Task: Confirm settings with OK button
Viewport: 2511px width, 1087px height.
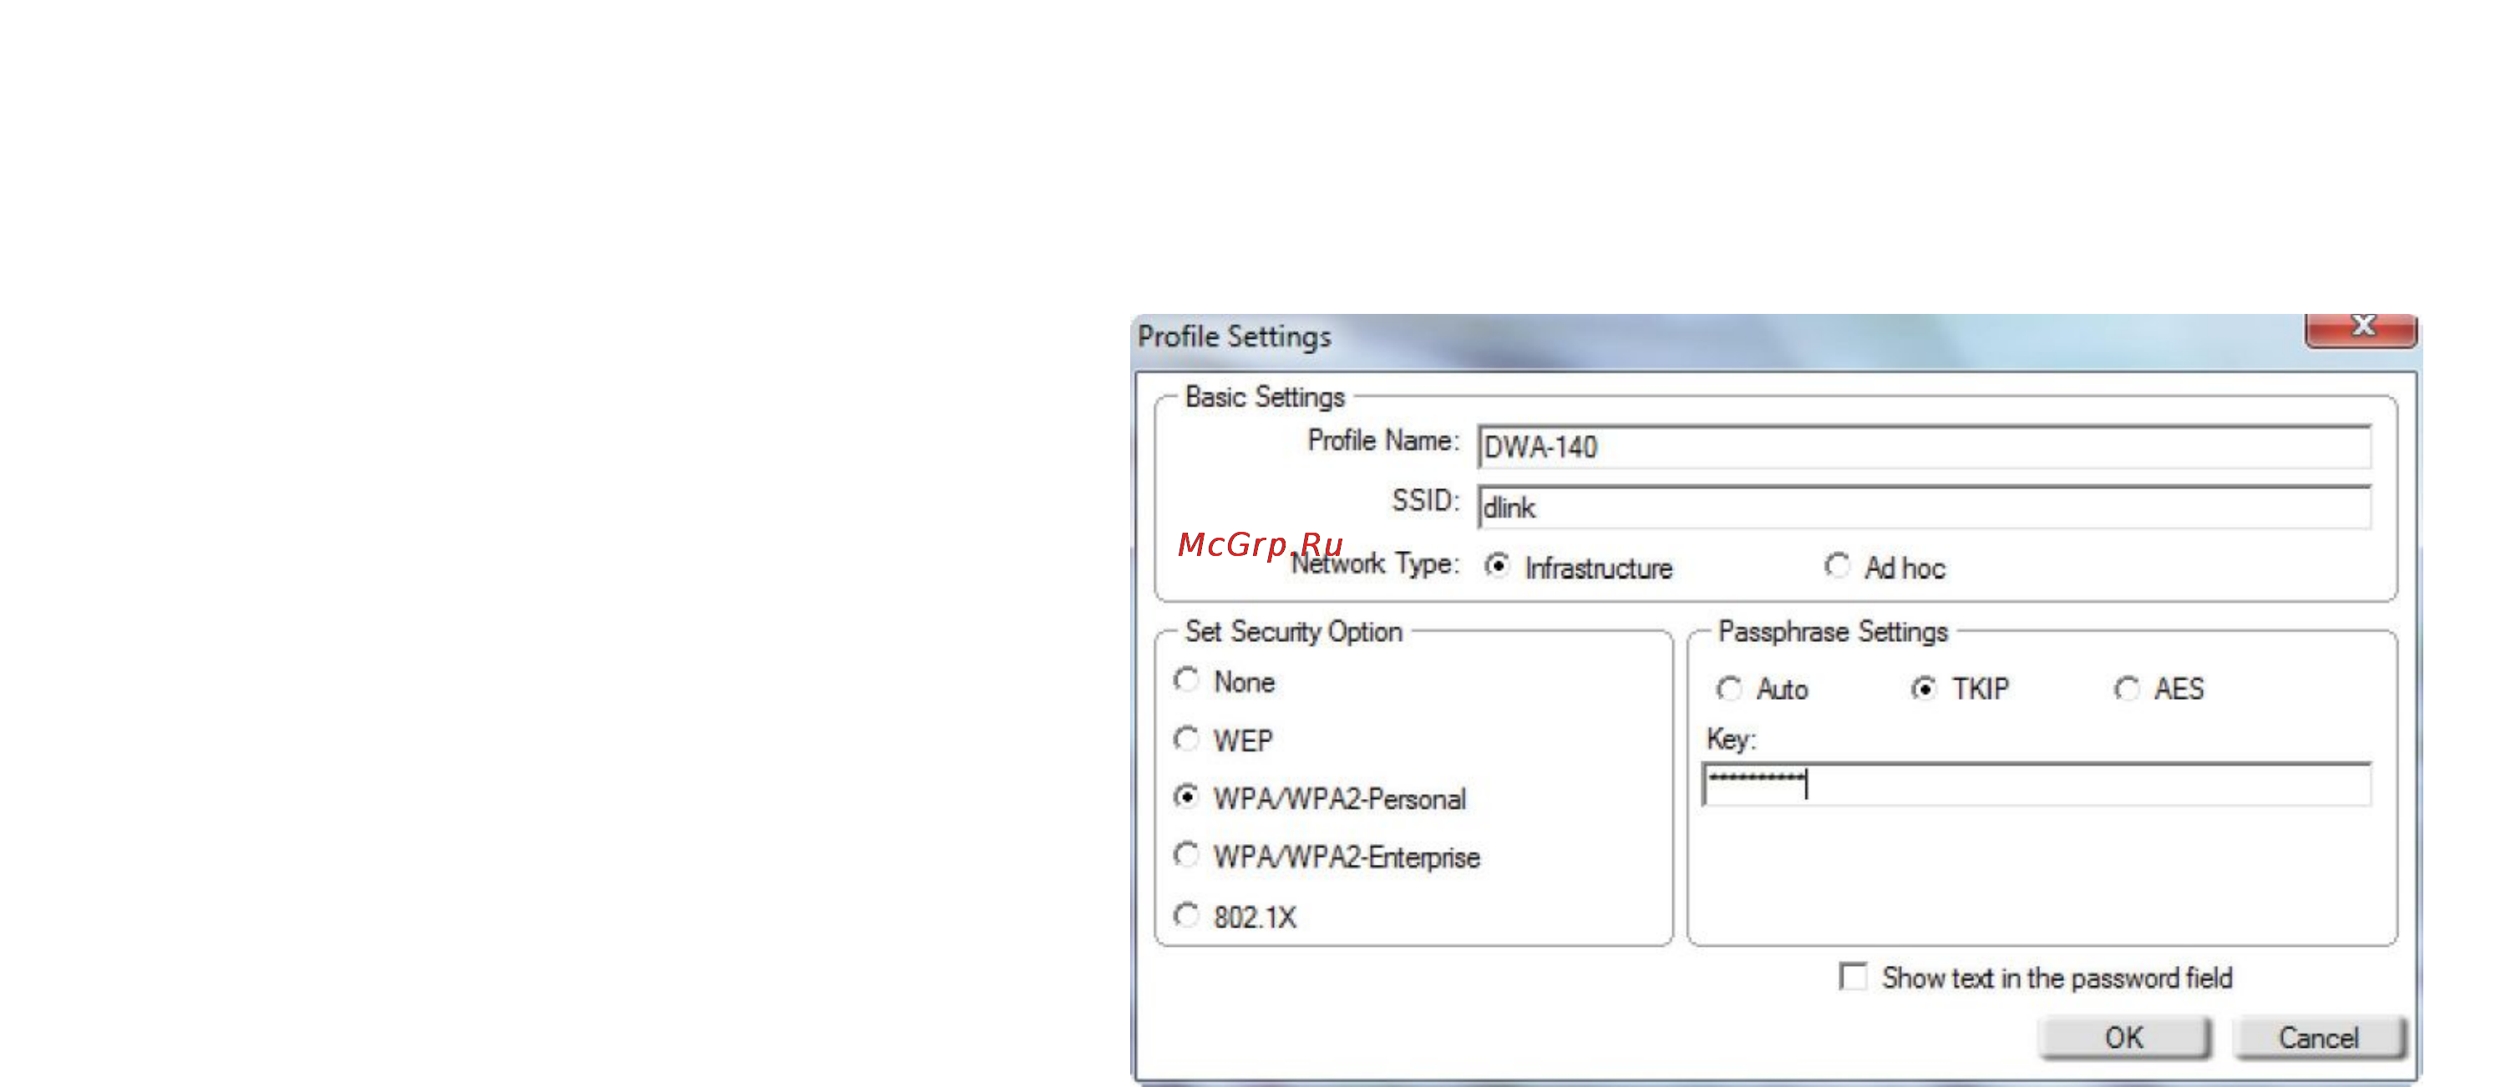Action: pos(2124,1037)
